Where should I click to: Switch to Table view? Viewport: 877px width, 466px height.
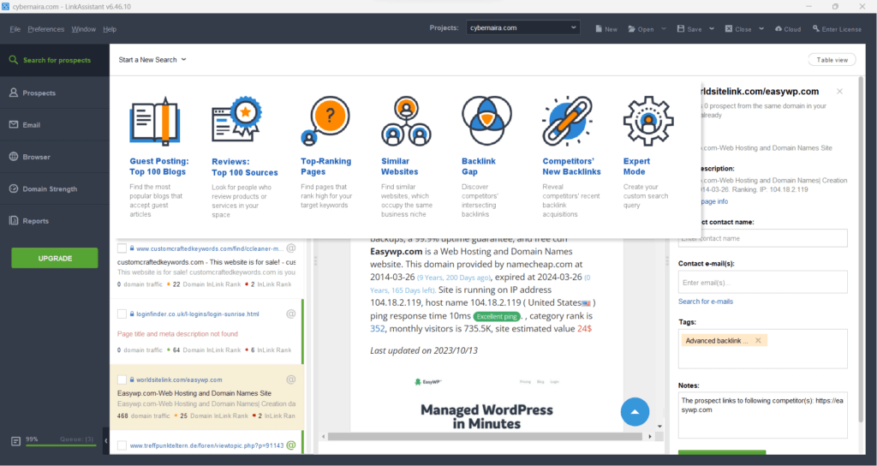click(x=832, y=60)
